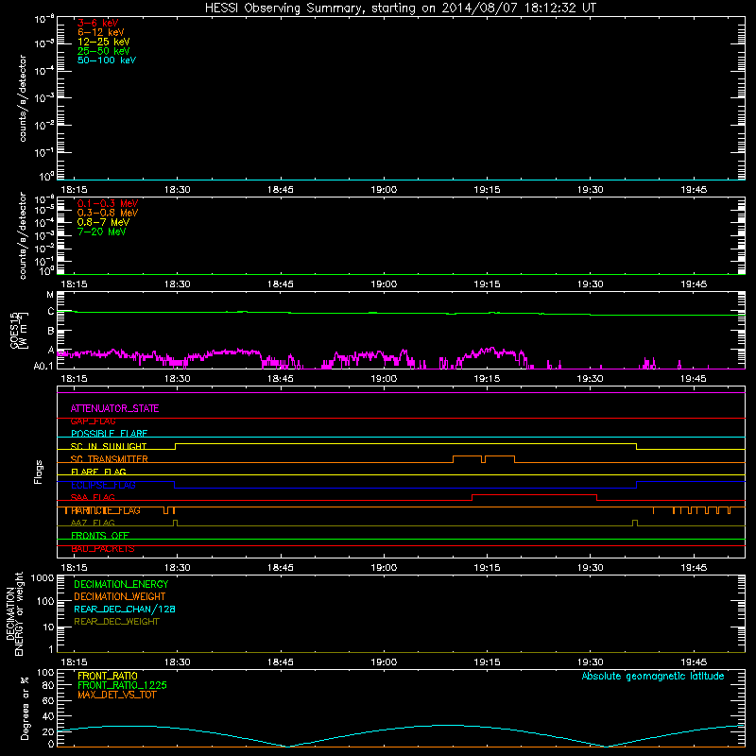The width and height of the screenshot is (756, 756).
Task: Click the 'A0.1' tick label on the GOES axis
Action: coord(43,367)
